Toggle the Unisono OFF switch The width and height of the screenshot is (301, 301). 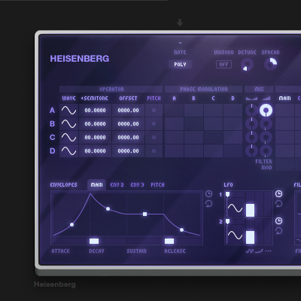tap(223, 65)
